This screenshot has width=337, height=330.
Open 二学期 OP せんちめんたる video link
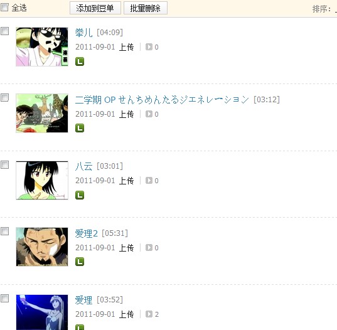[162, 100]
